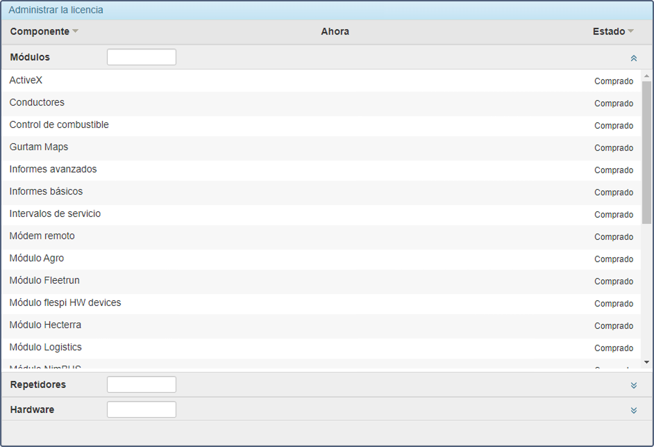
Task: Click the Módulos filter input field
Action: (142, 57)
